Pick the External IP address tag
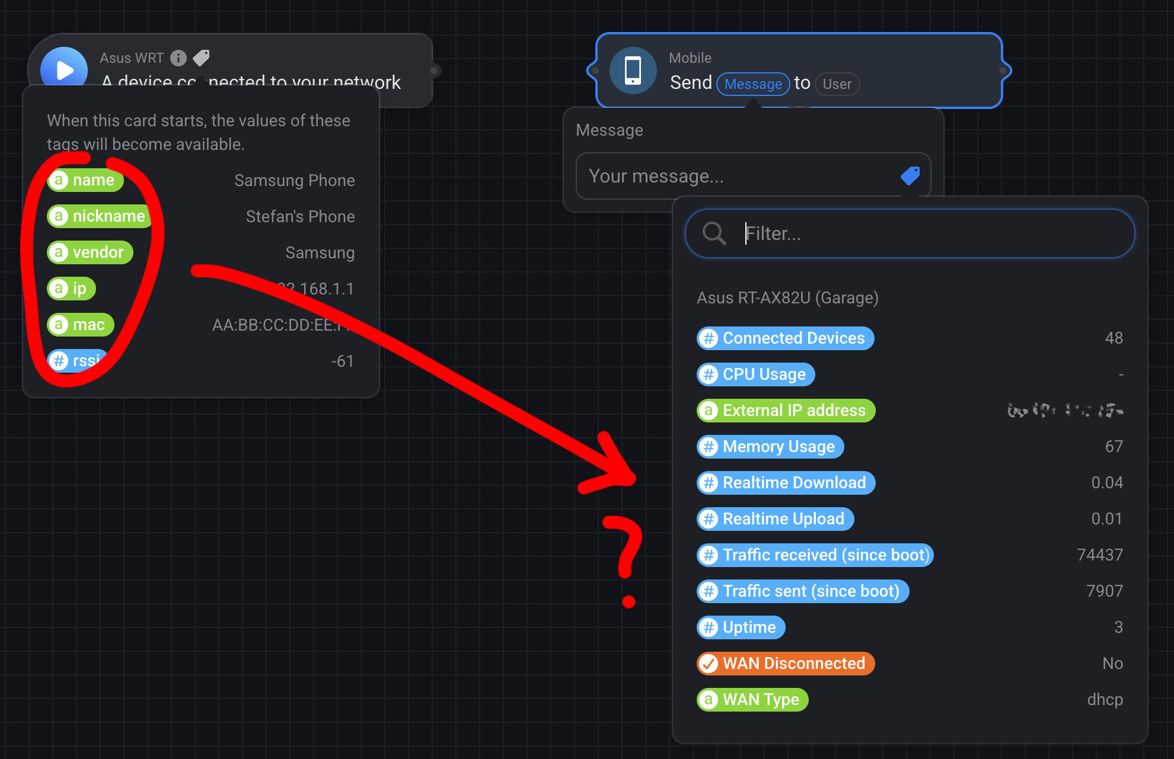Viewport: 1174px width, 759px height. 786,411
